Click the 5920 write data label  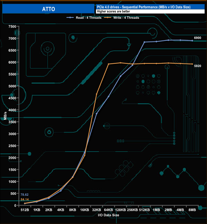point(198,66)
